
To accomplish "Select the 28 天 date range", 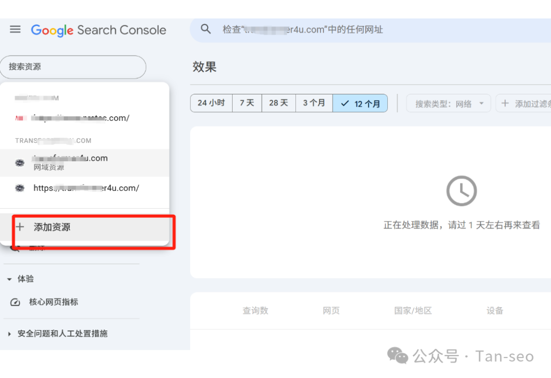I will [x=279, y=103].
